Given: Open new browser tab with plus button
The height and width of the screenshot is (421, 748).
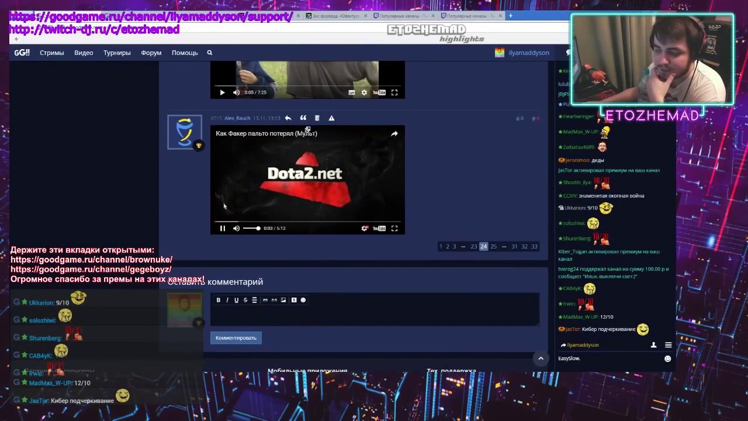Looking at the screenshot, I should tap(510, 16).
